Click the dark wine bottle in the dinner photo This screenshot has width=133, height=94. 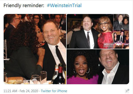pyautogui.click(x=60, y=74)
